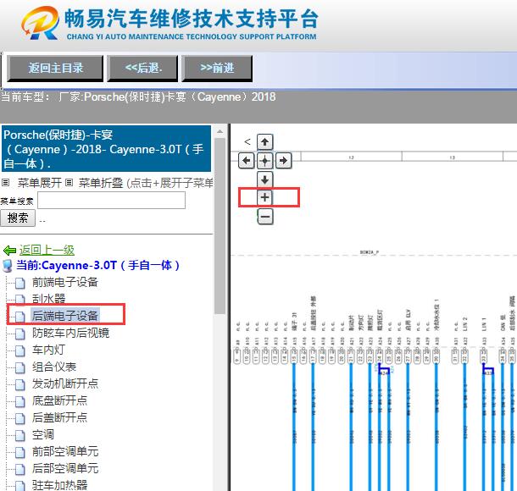Image resolution: width=517 pixels, height=491 pixels.
Task: Select 后端电子设备 in the tree
Action: click(x=65, y=316)
